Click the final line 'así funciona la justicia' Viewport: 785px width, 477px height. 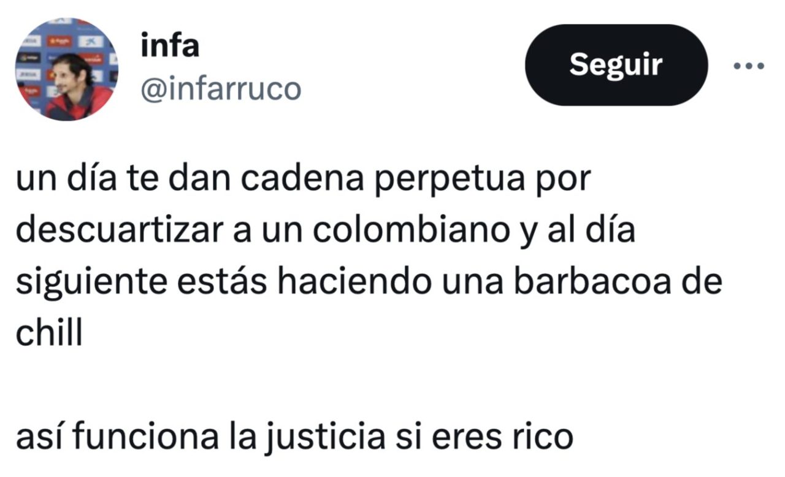[294, 437]
